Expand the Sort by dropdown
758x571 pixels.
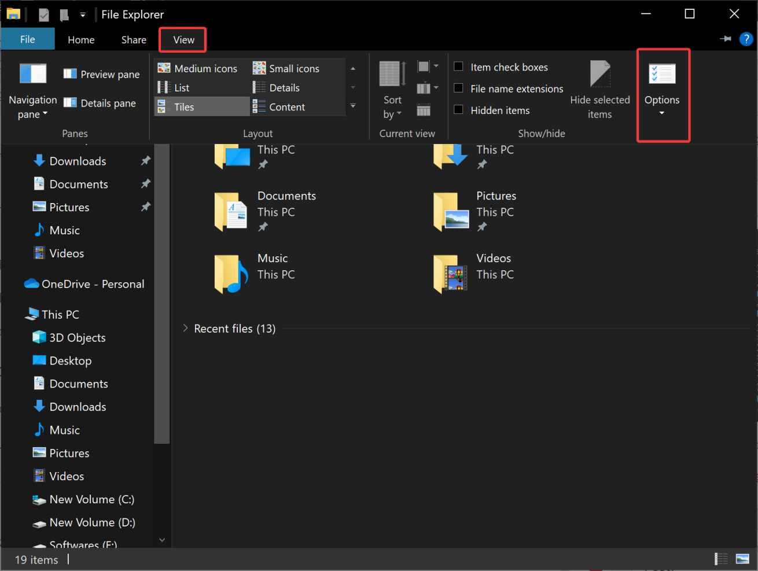pyautogui.click(x=392, y=108)
